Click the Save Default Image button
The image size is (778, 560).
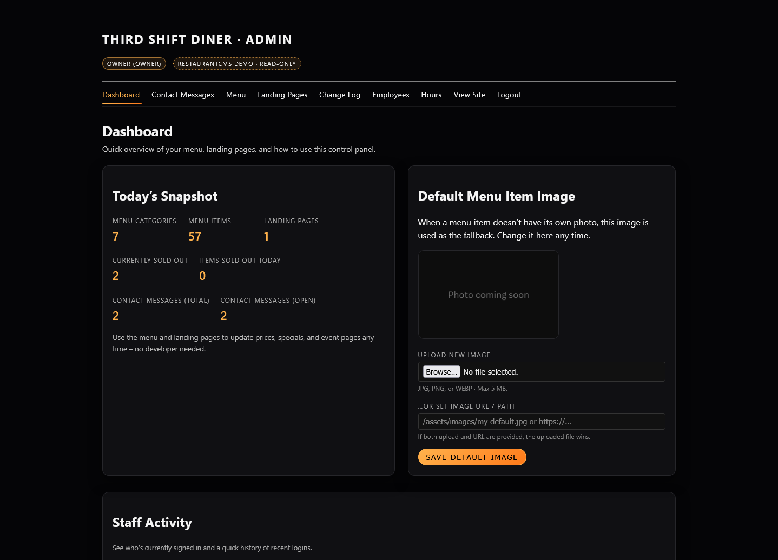[x=471, y=457]
